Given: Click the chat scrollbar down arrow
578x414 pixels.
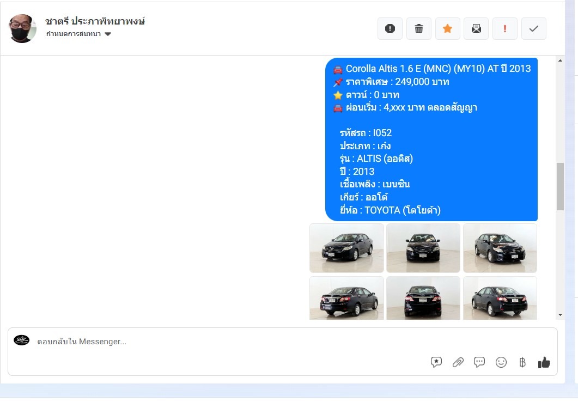Looking at the screenshot, I should pyautogui.click(x=561, y=315).
